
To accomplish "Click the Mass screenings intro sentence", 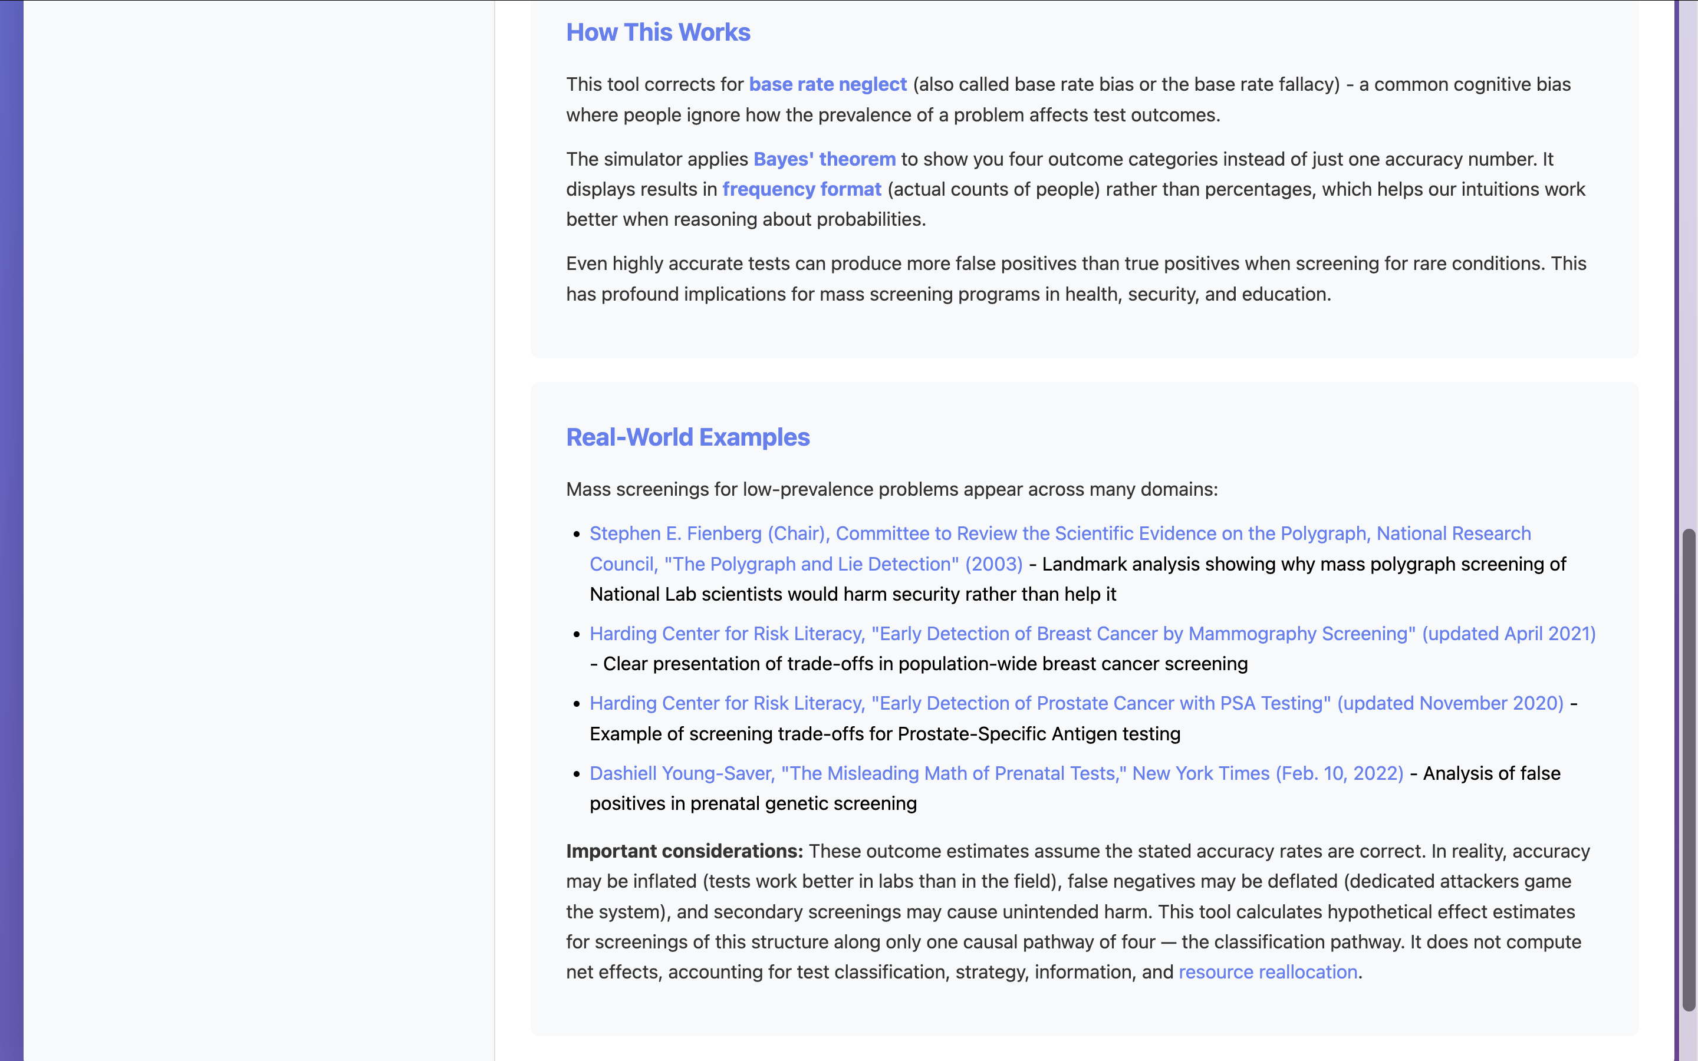I will pos(891,489).
